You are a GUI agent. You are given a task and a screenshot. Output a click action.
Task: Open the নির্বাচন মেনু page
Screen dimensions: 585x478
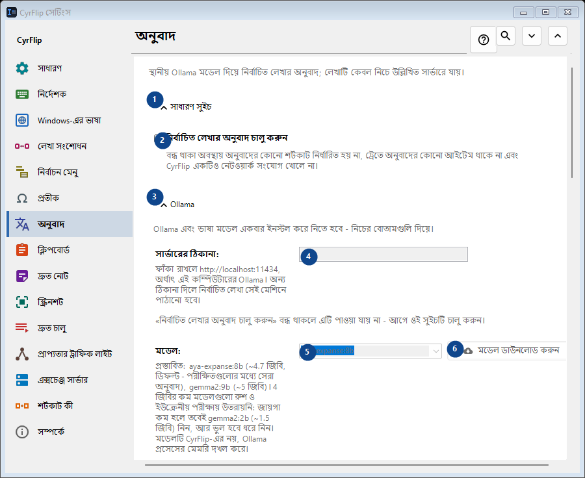(70, 172)
